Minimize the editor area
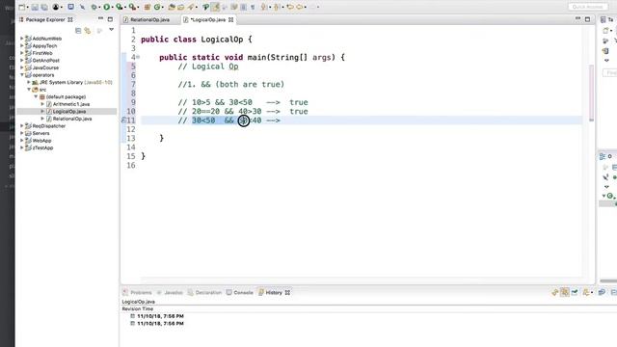The image size is (617, 347). [x=577, y=19]
